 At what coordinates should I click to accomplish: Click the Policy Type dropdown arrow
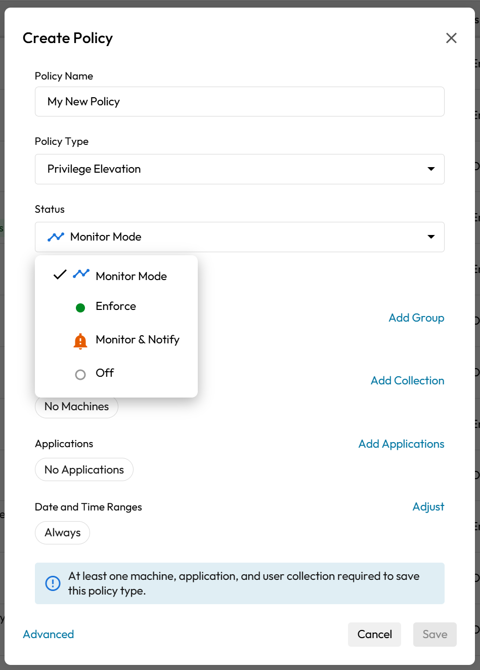coord(431,169)
